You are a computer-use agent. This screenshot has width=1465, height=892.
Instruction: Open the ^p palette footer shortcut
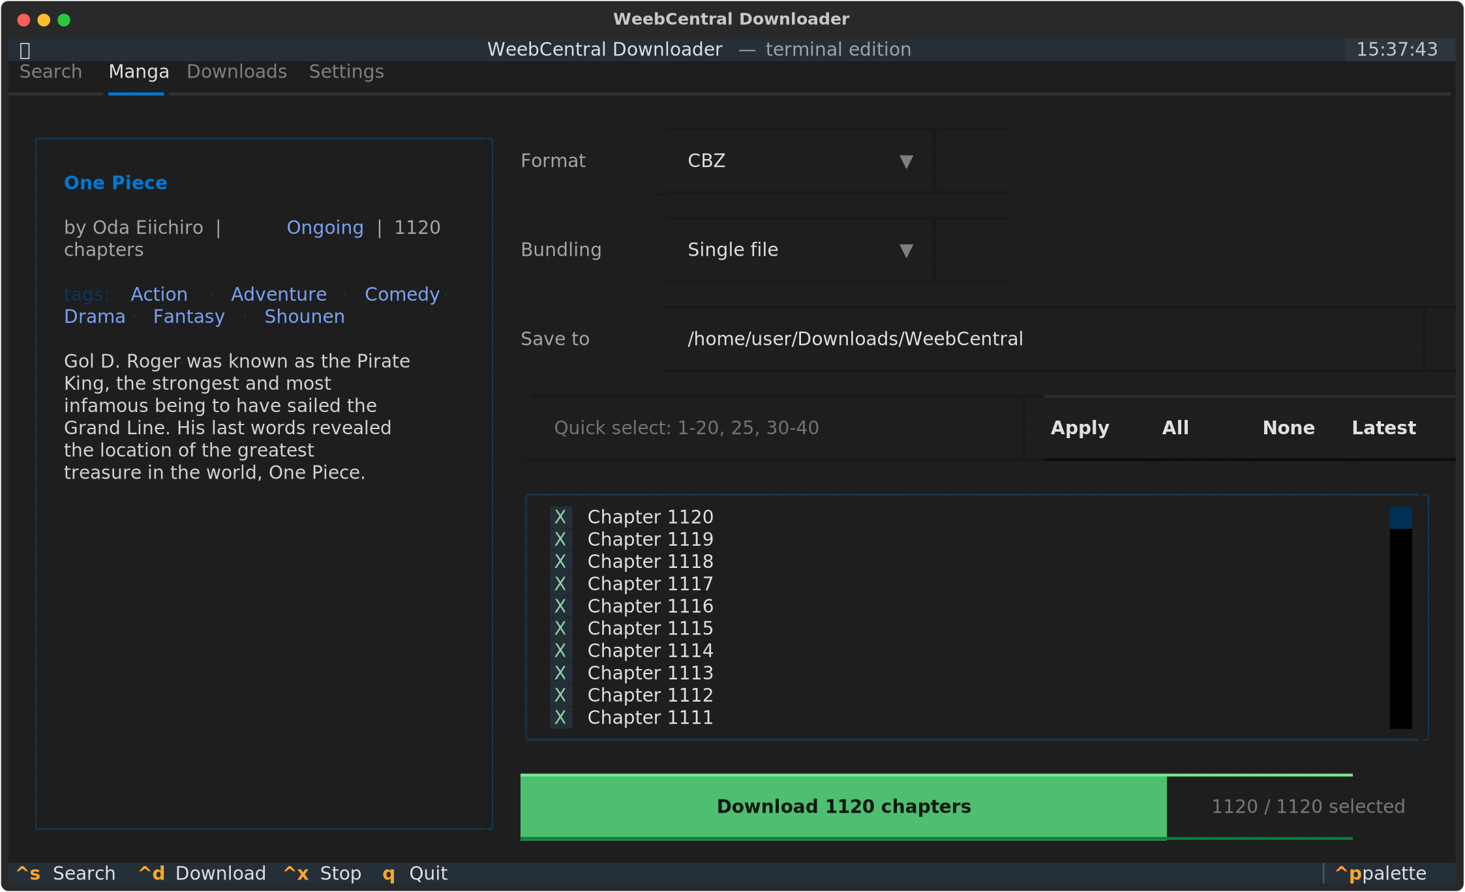(1381, 873)
